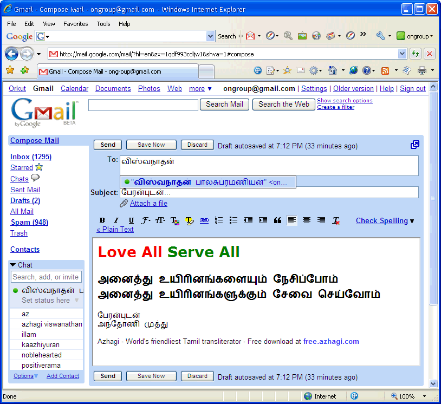This screenshot has height=404, width=441.
Task: Click the Subject input field
Action: click(269, 193)
